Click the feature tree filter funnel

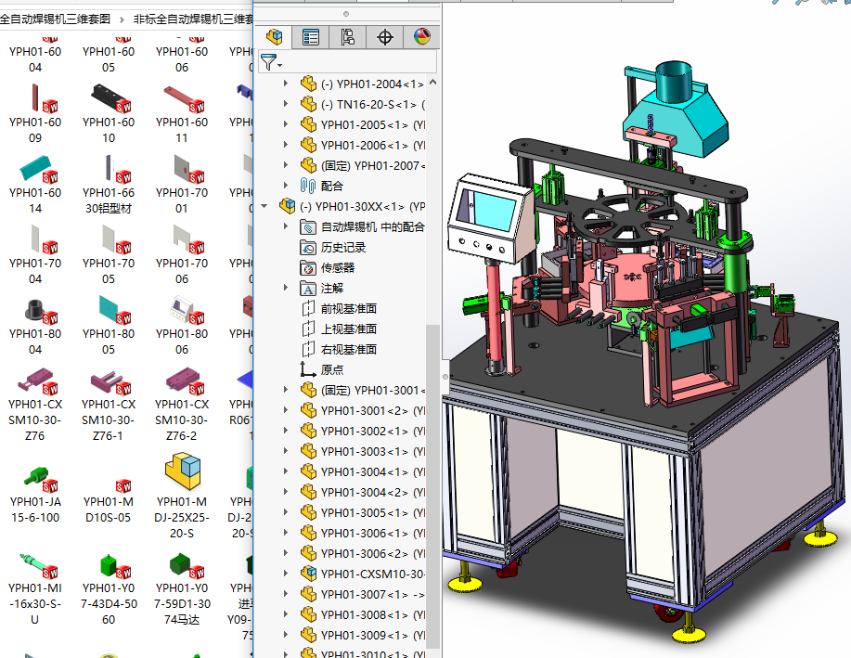269,63
